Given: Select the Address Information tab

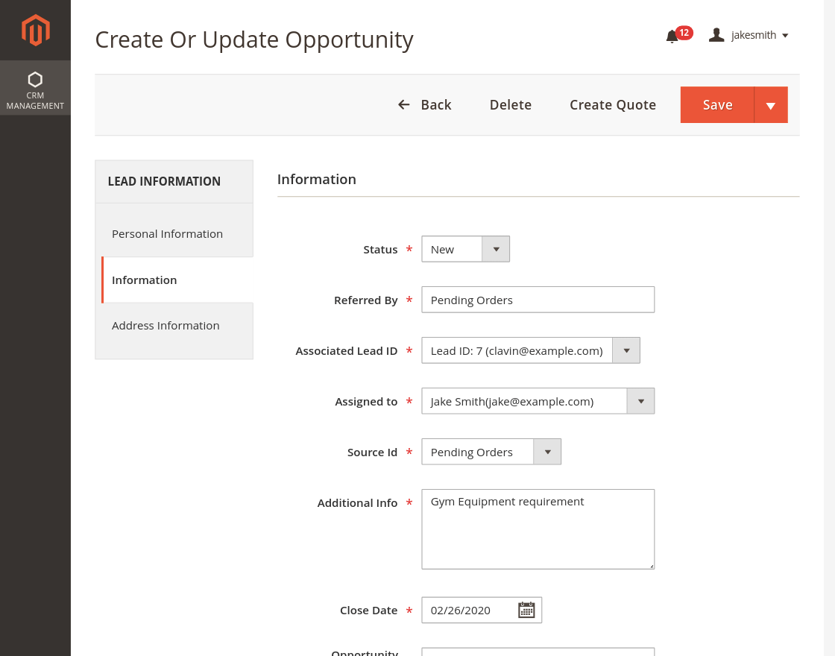Looking at the screenshot, I should (x=166, y=326).
